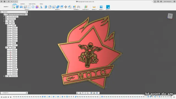Click the Pan hand icon in navigation bar
The image size is (176, 99).
pyautogui.click(x=83, y=93)
